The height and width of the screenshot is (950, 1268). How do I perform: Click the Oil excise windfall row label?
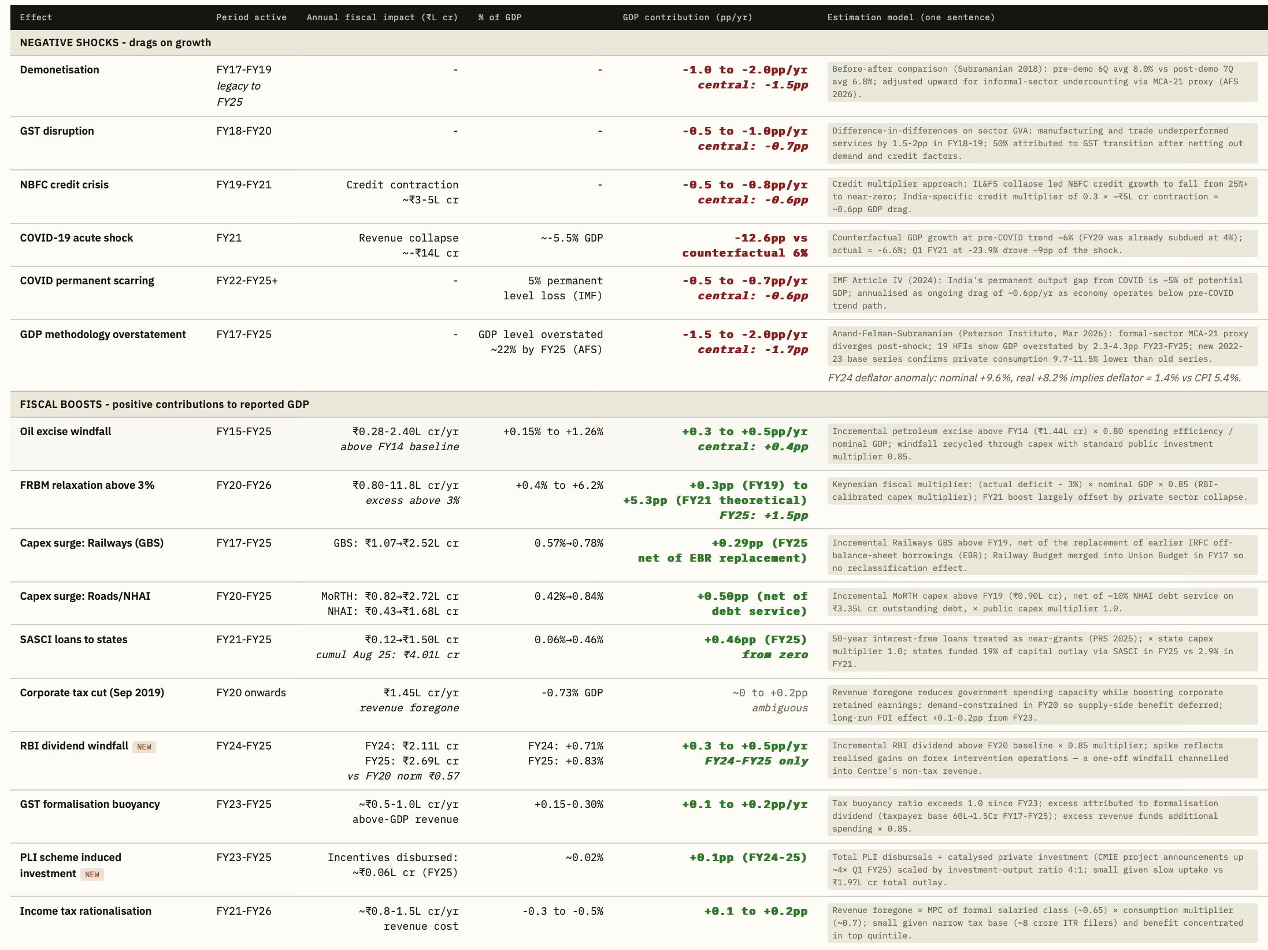65,432
